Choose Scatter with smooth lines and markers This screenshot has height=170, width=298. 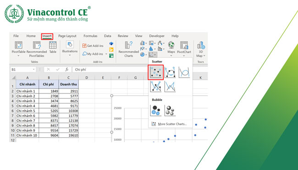(x=170, y=72)
